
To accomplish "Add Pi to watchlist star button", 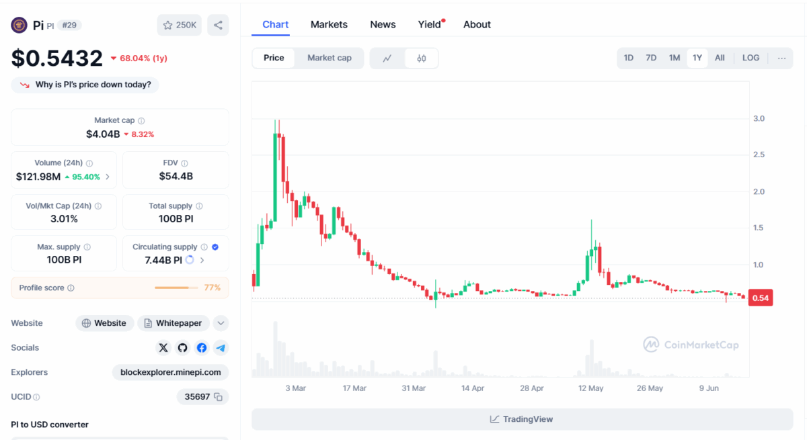I will pos(179,25).
